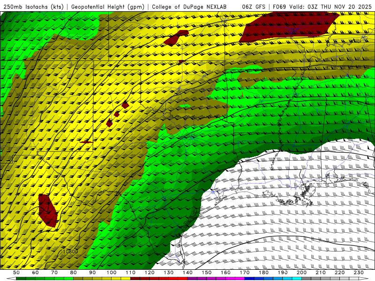Click the 150 label on the color scale
This screenshot has width=375, height=281.
206,273
